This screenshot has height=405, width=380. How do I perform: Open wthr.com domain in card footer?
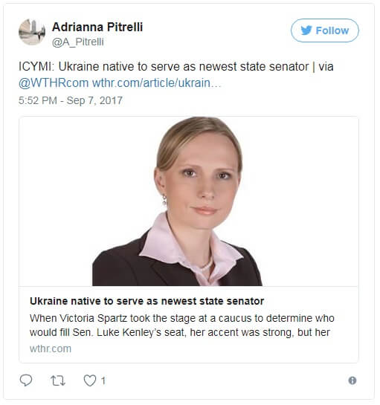(x=51, y=349)
